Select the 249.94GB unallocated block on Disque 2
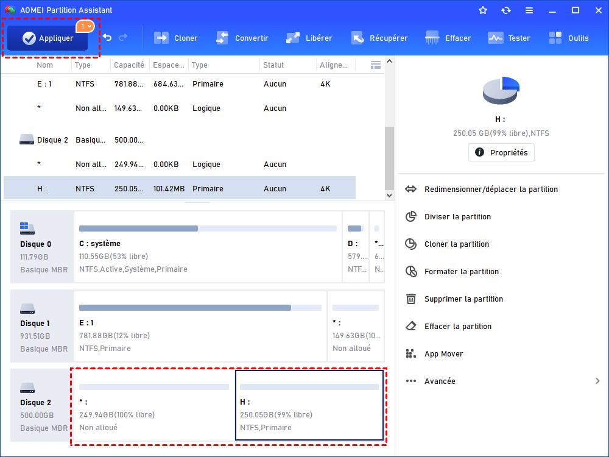 [x=154, y=405]
